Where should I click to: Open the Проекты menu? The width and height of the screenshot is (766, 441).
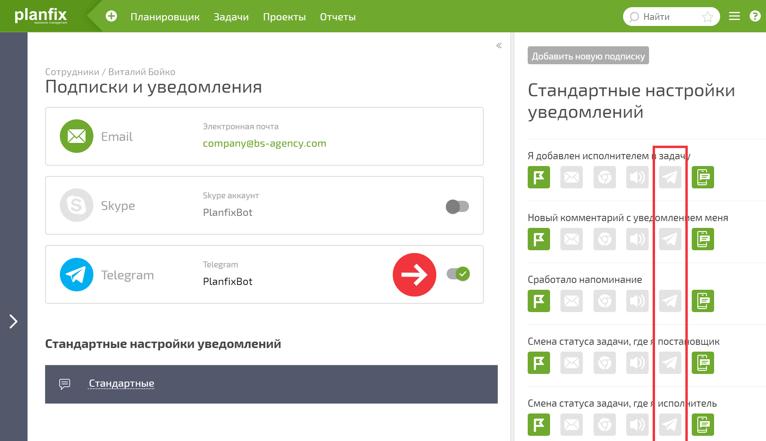pyautogui.click(x=284, y=17)
